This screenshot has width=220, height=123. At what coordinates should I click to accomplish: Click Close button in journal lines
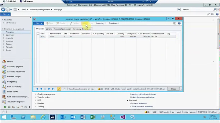tap(173, 89)
